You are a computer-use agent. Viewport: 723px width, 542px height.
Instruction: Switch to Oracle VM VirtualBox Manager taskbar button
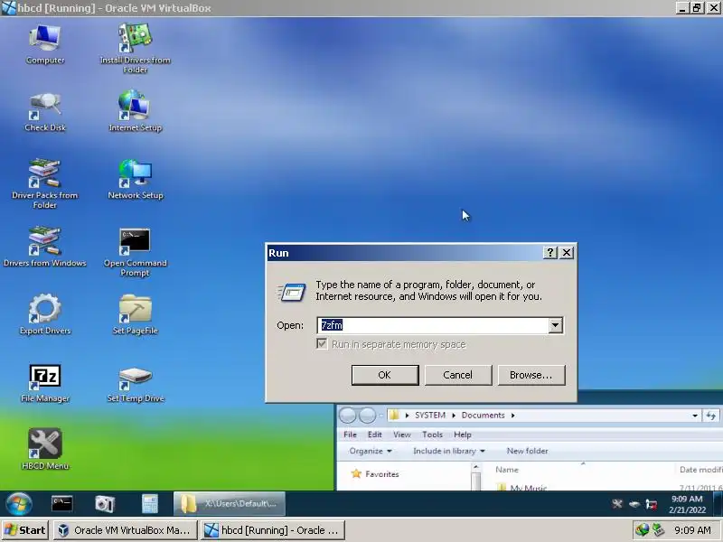coord(125,530)
